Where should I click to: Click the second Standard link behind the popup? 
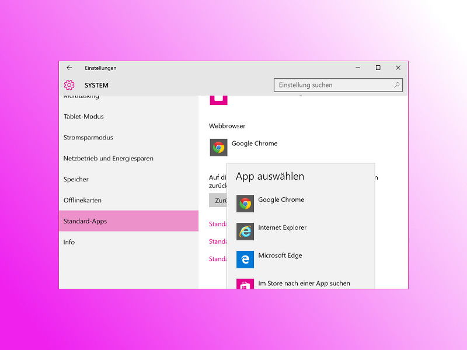coord(218,242)
